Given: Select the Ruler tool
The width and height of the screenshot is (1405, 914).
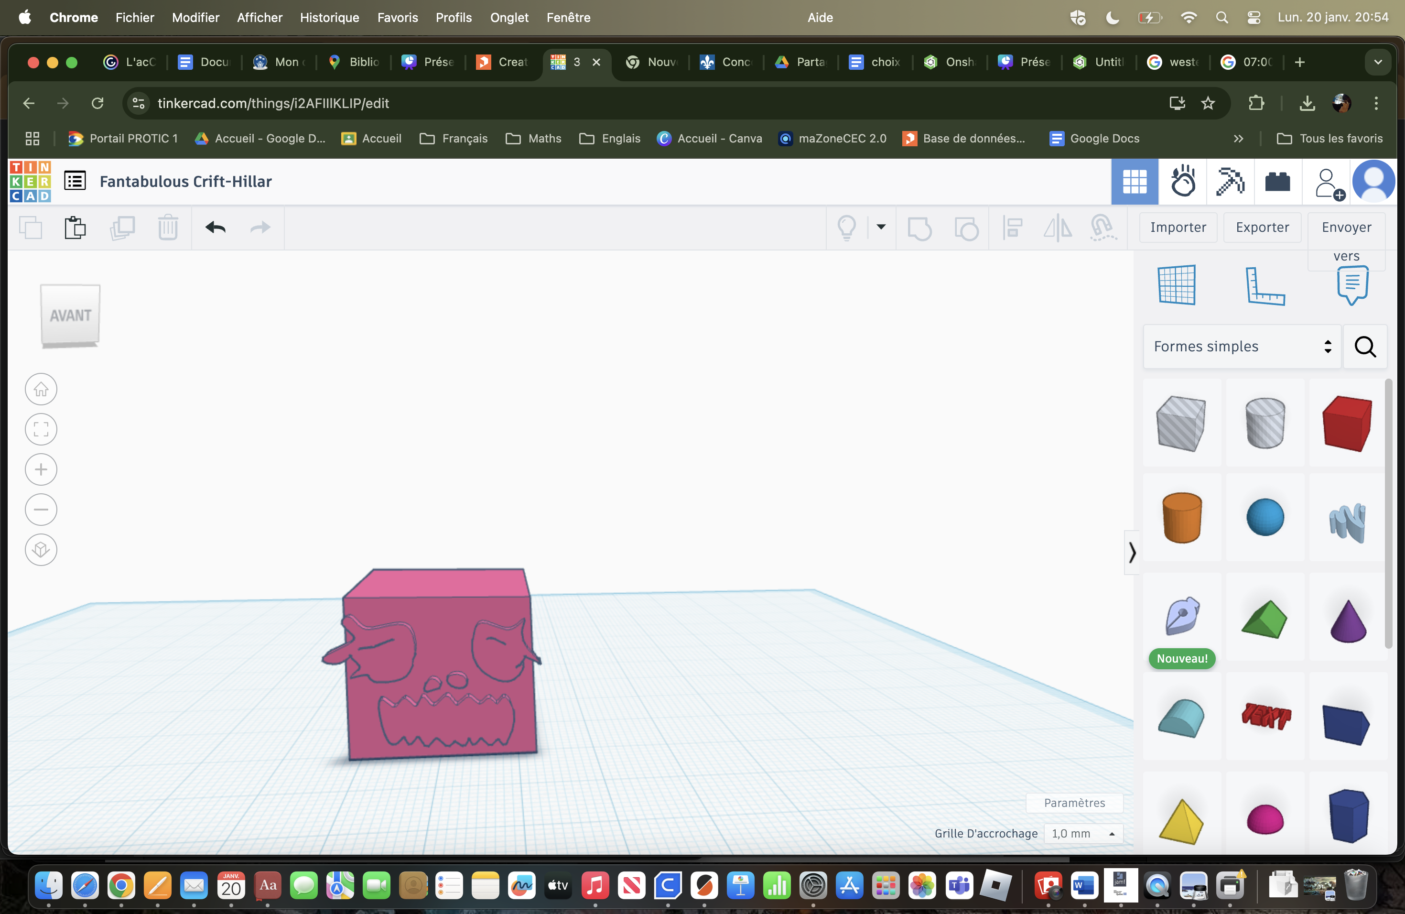Looking at the screenshot, I should pos(1264,286).
